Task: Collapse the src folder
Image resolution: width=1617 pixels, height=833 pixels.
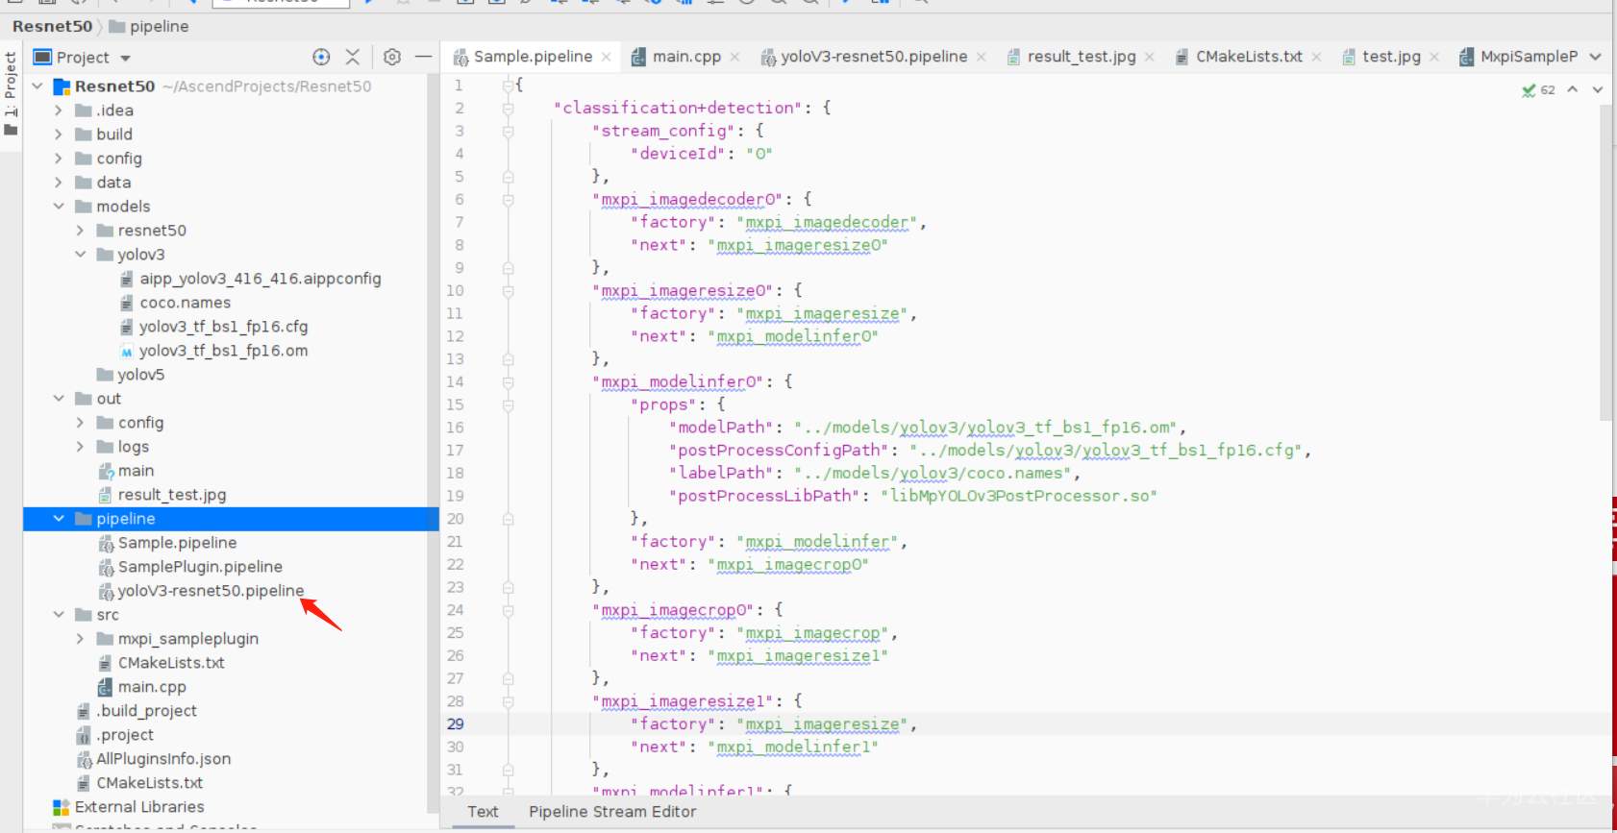Action: [x=59, y=615]
